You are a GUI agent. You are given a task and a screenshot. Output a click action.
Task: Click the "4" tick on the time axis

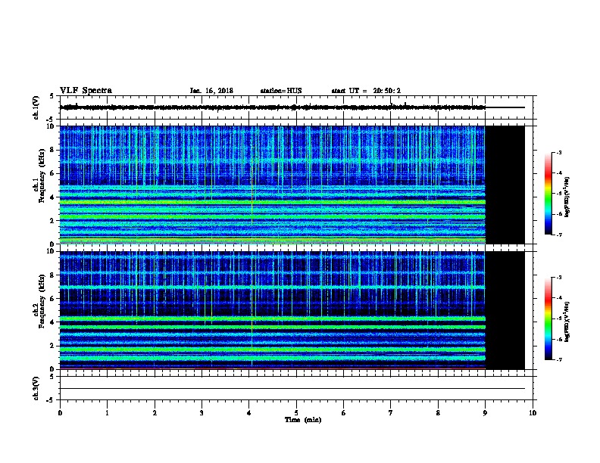point(249,413)
